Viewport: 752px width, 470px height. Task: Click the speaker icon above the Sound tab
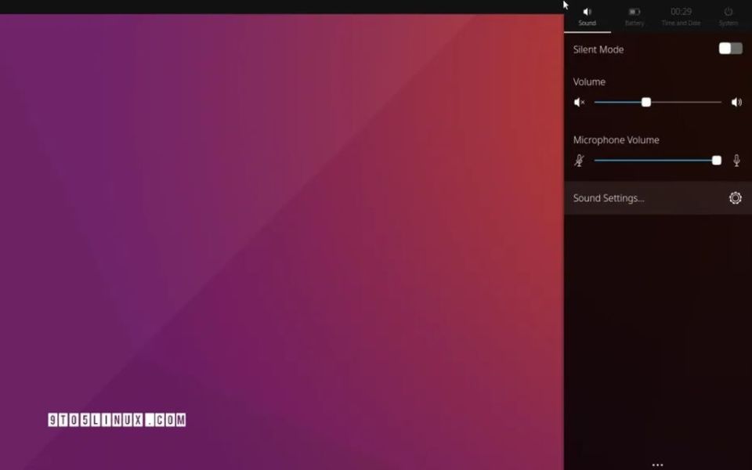586,10
